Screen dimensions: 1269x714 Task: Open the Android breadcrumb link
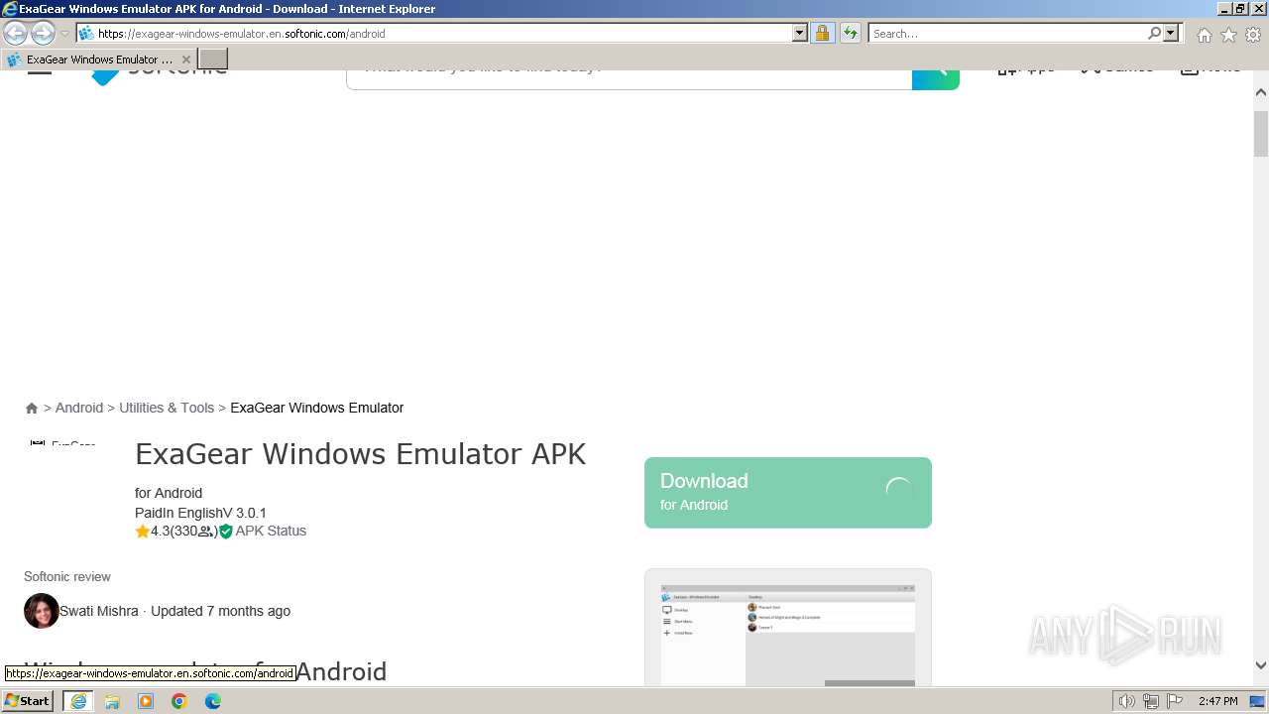click(79, 408)
